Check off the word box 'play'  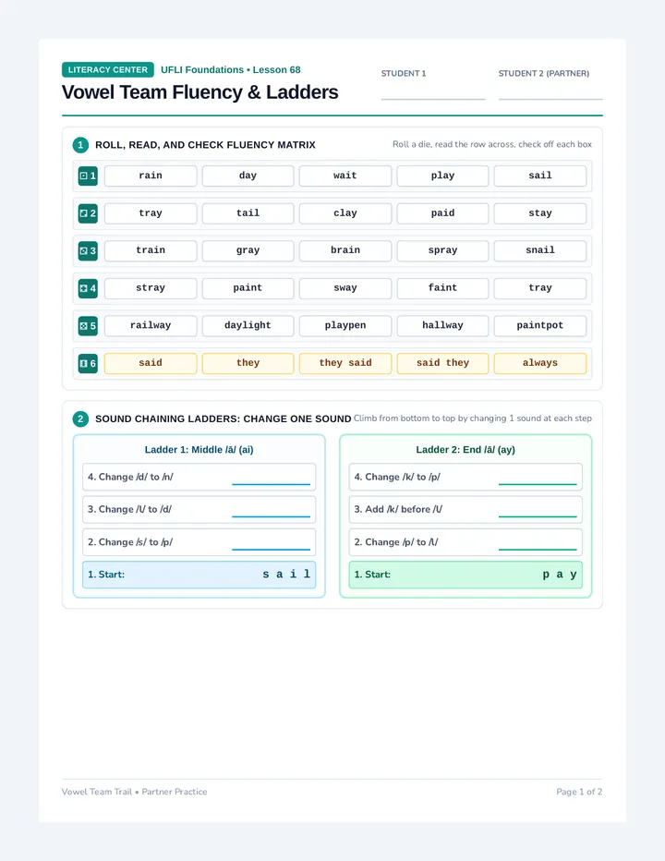442,176
